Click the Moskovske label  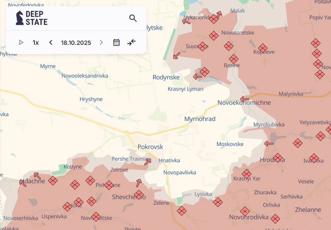(230, 144)
